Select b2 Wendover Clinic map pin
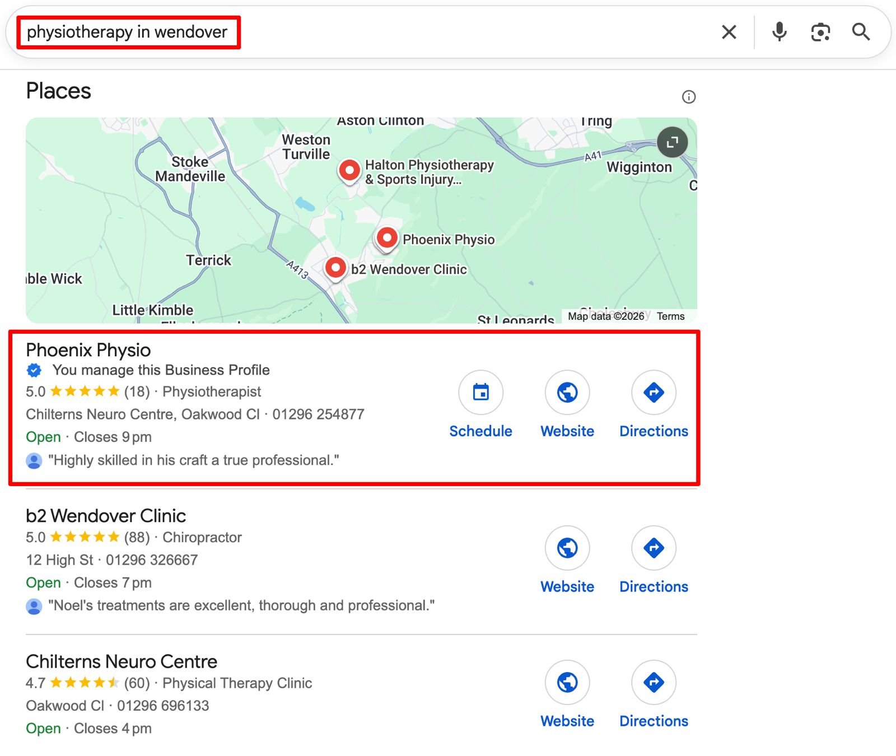The image size is (896, 756). point(335,268)
